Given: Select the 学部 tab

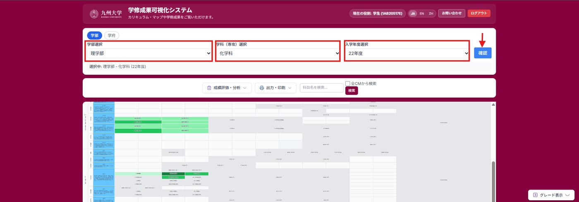Looking at the screenshot, I should [x=95, y=36].
